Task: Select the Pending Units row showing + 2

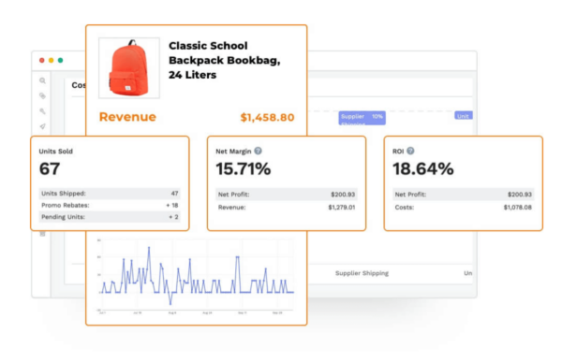Action: [x=110, y=217]
